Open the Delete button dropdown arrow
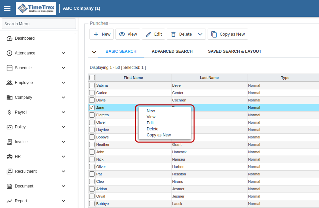The width and height of the screenshot is (319, 208). pos(200,34)
